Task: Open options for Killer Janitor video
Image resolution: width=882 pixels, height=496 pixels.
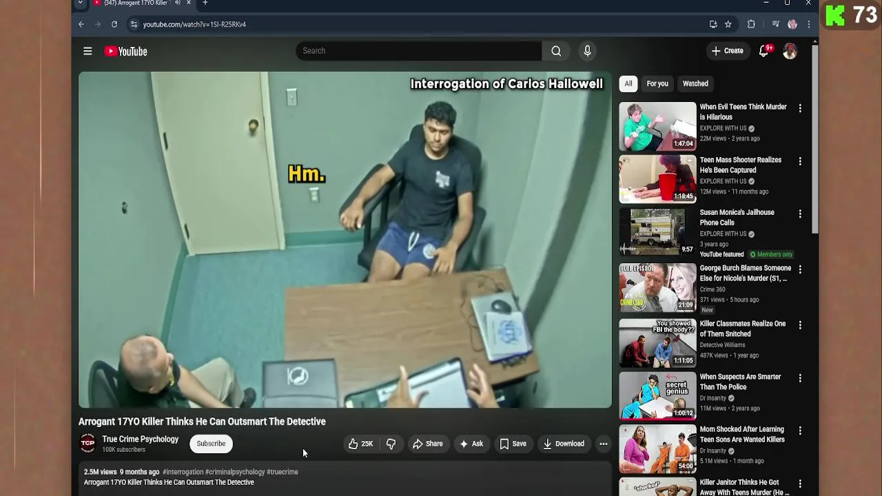Action: [x=800, y=484]
